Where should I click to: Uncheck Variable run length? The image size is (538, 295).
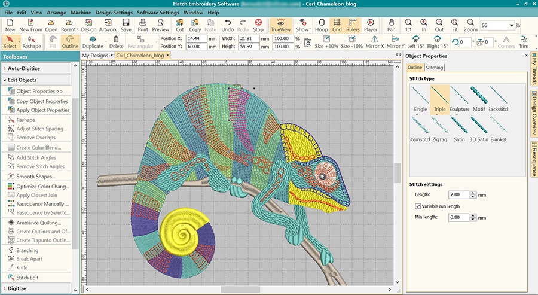(x=418, y=206)
